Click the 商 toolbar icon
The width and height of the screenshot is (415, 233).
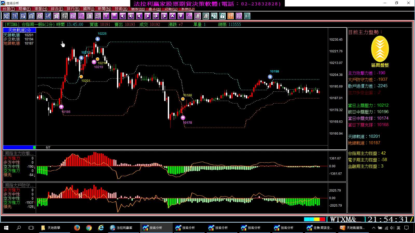point(40,16)
